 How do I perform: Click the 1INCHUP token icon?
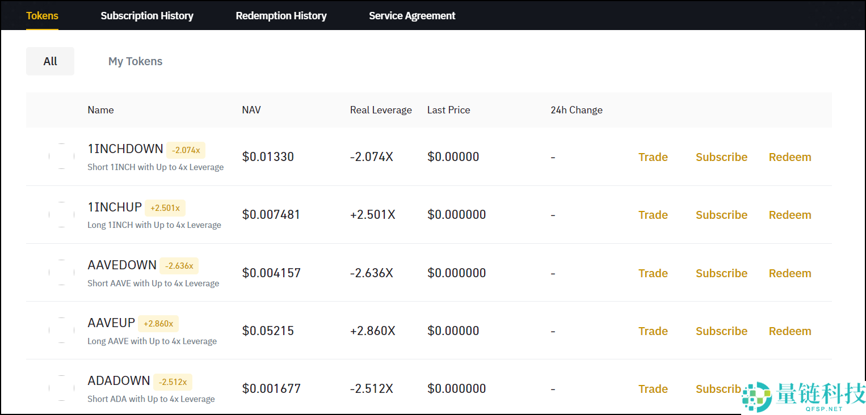tap(61, 214)
